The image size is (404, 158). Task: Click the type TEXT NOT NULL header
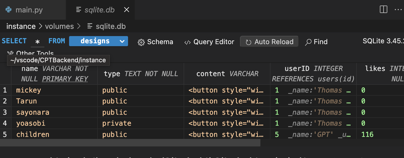click(141, 74)
